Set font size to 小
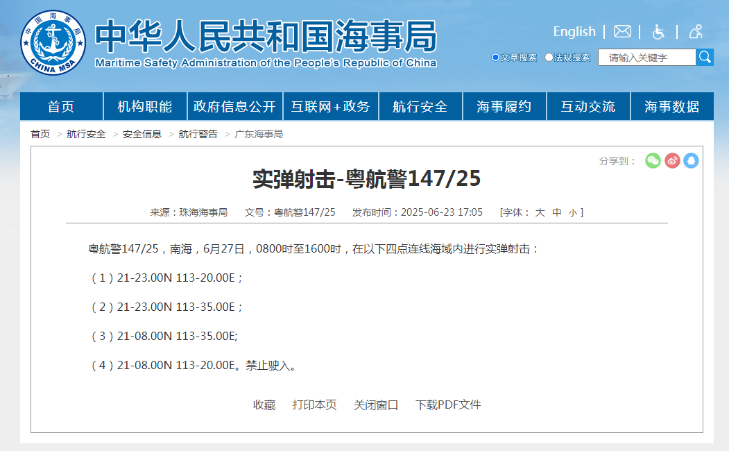729x451 pixels. [572, 212]
